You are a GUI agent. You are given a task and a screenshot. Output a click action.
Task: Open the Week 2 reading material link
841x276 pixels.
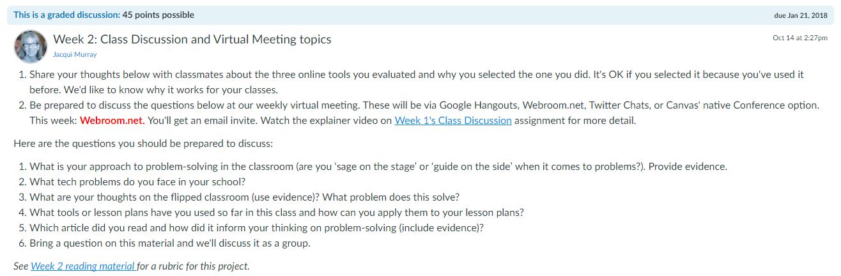pos(83,266)
